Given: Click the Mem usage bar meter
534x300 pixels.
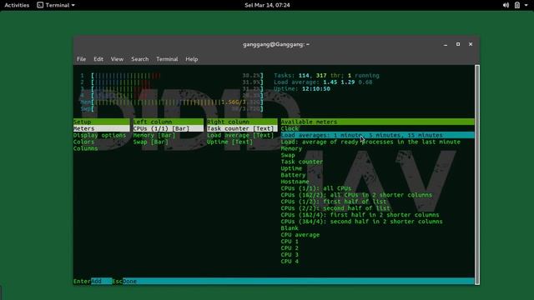Looking at the screenshot, I should (x=172, y=102).
